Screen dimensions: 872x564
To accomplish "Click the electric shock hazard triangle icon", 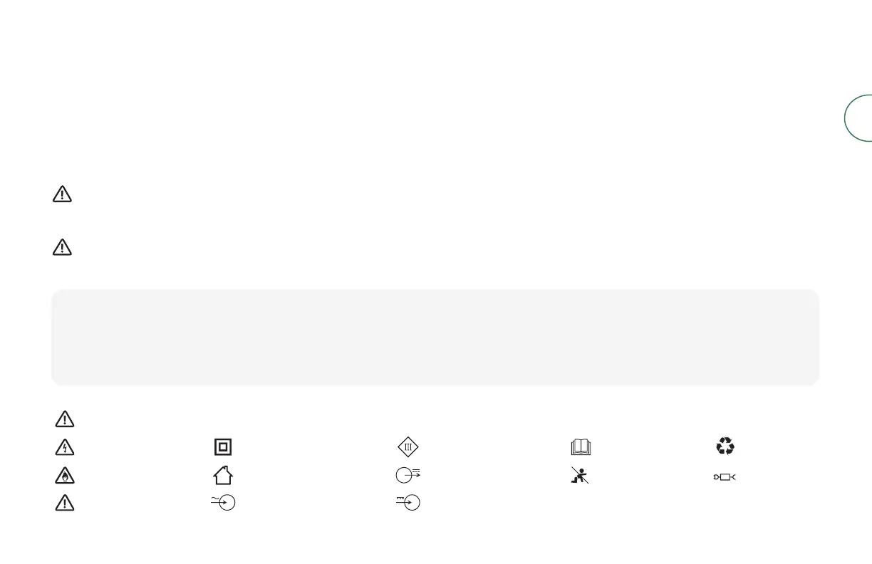I will [63, 446].
